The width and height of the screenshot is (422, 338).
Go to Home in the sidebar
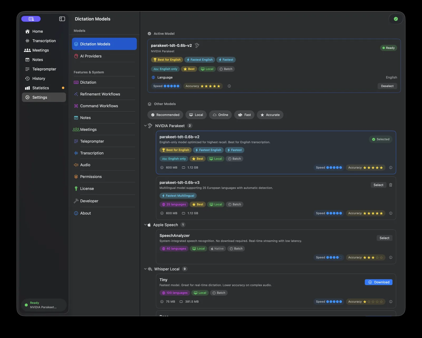pyautogui.click(x=44, y=31)
